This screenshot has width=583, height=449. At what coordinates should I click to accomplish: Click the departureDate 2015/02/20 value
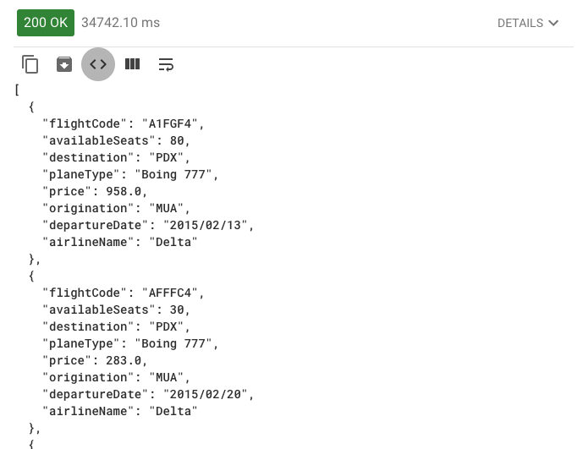coord(205,394)
